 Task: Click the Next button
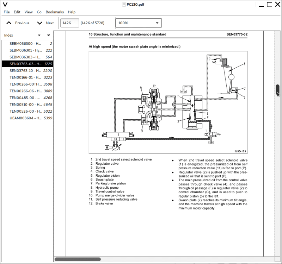50,23
